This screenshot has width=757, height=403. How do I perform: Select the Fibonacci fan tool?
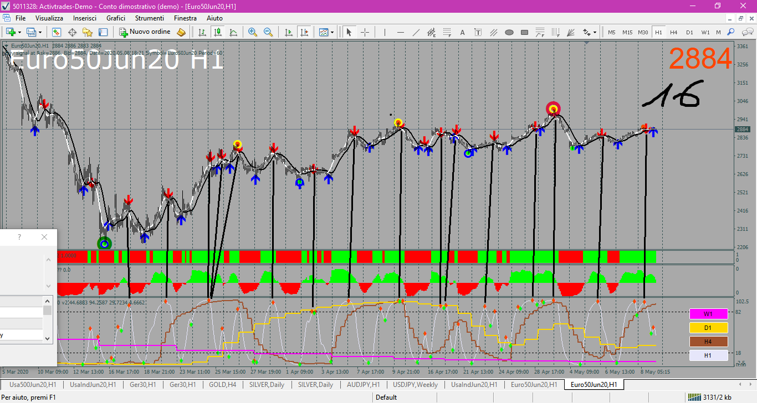pos(571,32)
